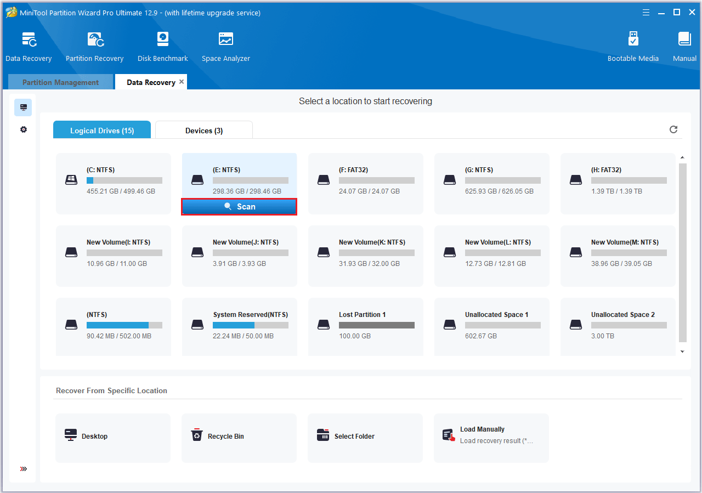Open the title bar menu icon
The width and height of the screenshot is (702, 493).
point(646,12)
